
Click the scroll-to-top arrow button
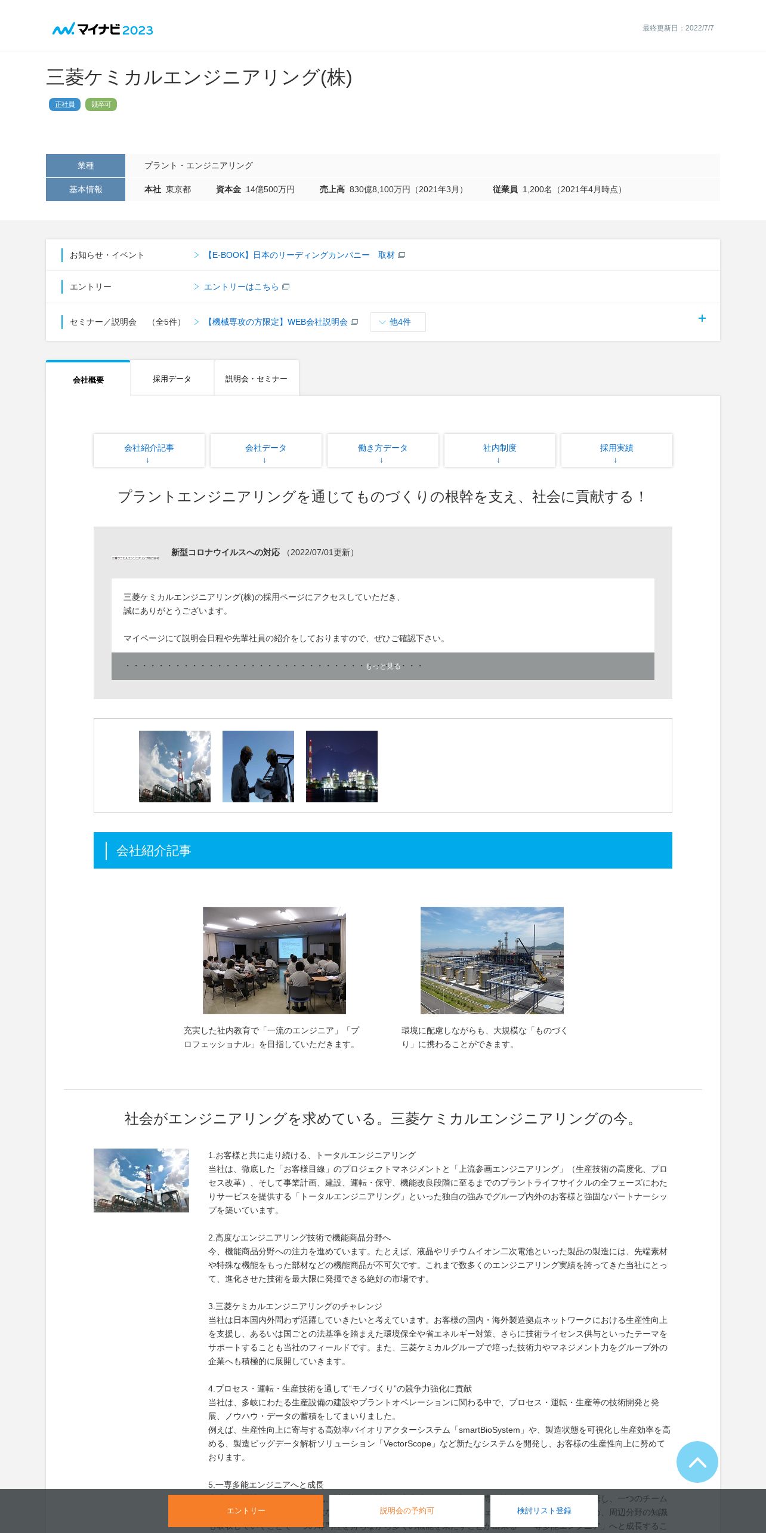point(697,1462)
